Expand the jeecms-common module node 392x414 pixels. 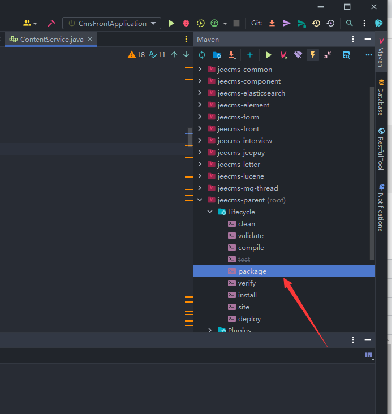[200, 70]
